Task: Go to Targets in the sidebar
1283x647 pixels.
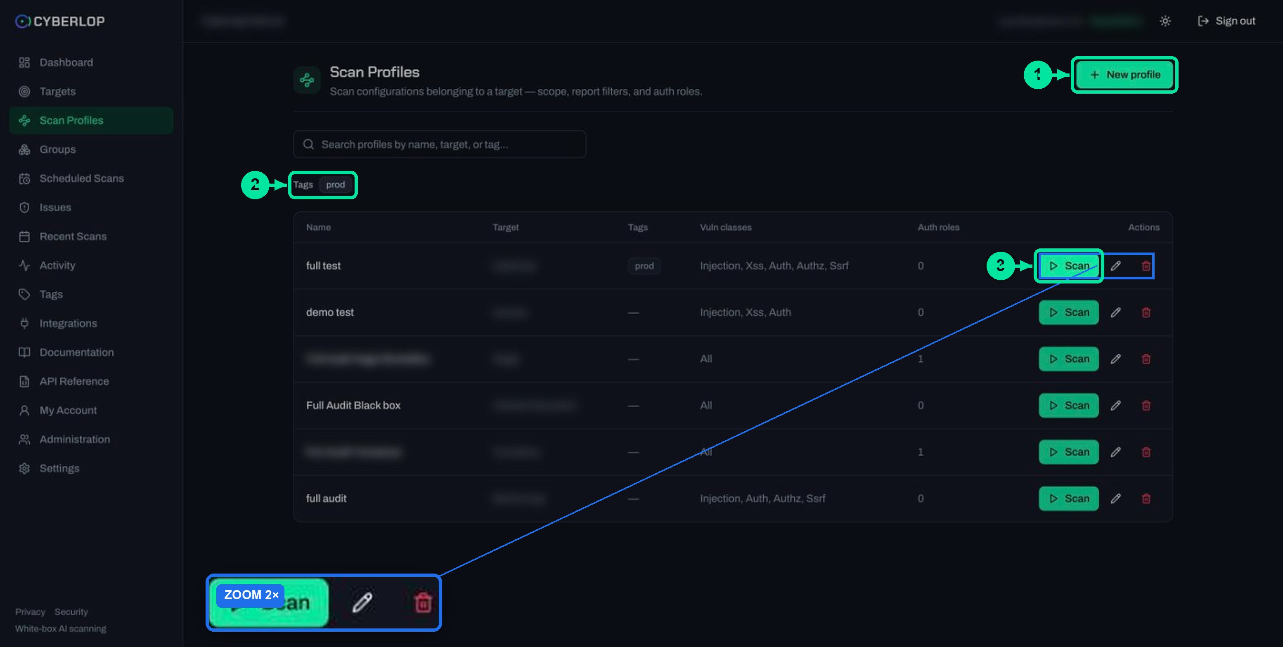Action: coord(91,92)
